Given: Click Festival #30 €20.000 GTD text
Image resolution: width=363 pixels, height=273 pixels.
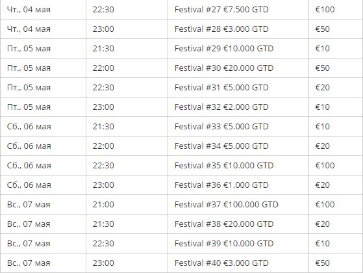Looking at the screenshot, I should point(224,68).
